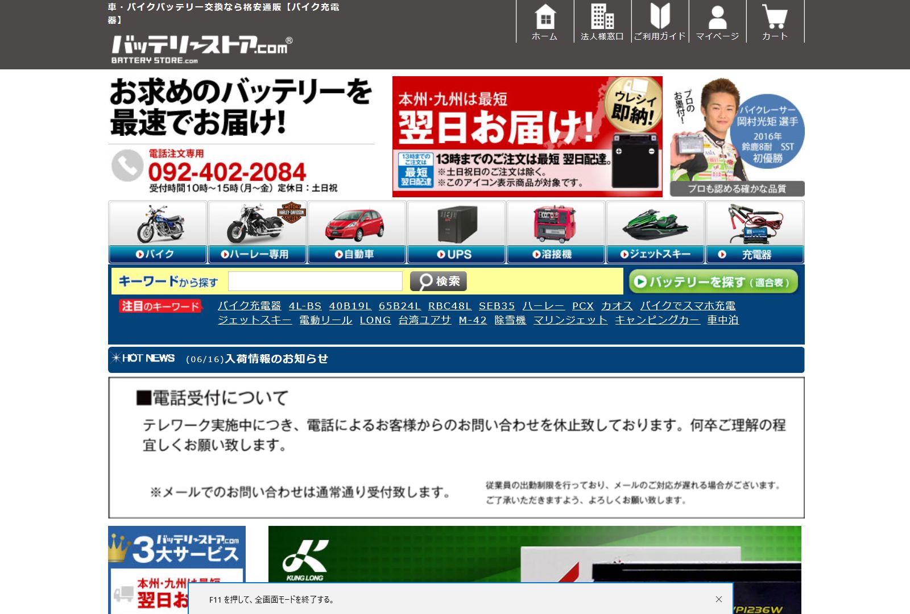Image resolution: width=910 pixels, height=614 pixels.
Task: Click the お求めのバッテリーを最速でお届け headline
Action: (x=241, y=107)
